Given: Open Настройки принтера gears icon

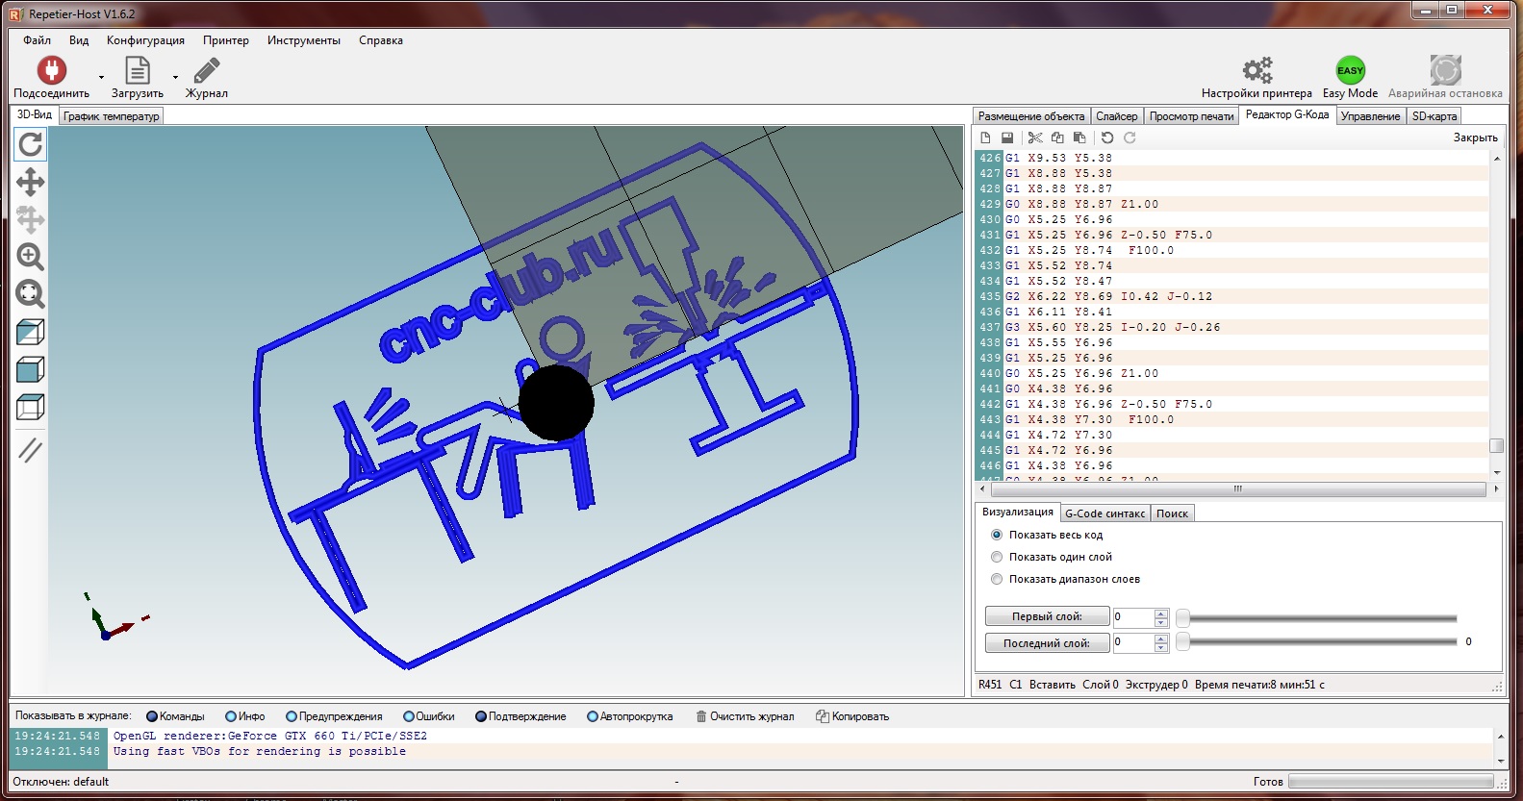Looking at the screenshot, I should (1256, 70).
